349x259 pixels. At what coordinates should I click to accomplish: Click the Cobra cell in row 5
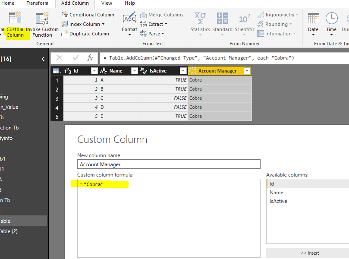click(220, 116)
